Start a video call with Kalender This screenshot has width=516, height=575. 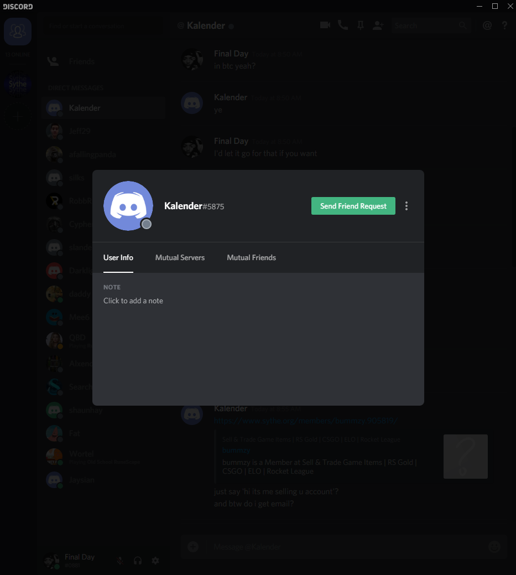[325, 25]
